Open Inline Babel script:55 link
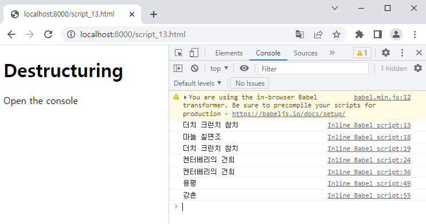426x224 pixels. (x=369, y=195)
